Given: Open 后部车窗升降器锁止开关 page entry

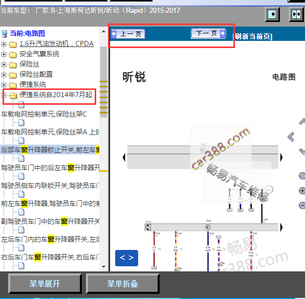Looking at the screenshot, I should pyautogui.click(x=50, y=150).
